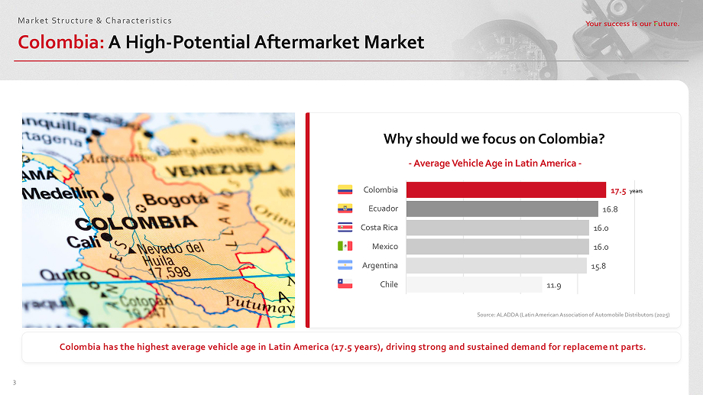Click the ALADDA source citation text

(x=573, y=314)
